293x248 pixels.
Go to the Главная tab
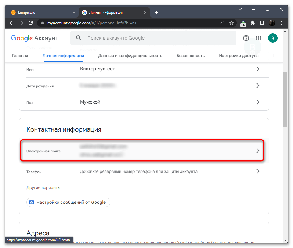pos(20,56)
